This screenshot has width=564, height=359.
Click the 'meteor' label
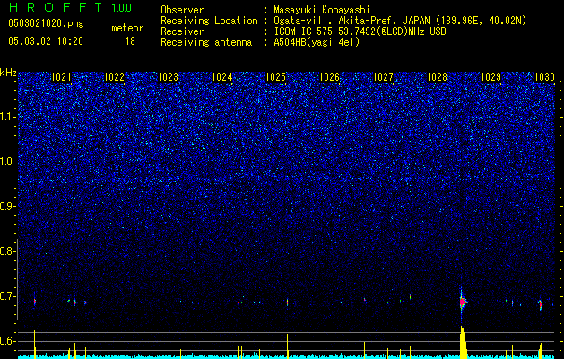click(x=127, y=28)
